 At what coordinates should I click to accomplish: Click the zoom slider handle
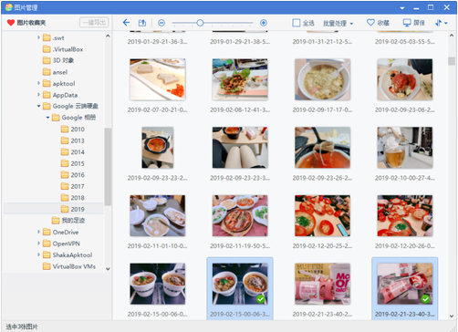[200, 23]
